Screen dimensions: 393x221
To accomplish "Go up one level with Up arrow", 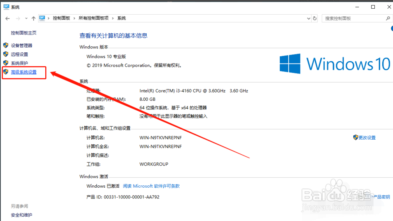I will [34, 18].
